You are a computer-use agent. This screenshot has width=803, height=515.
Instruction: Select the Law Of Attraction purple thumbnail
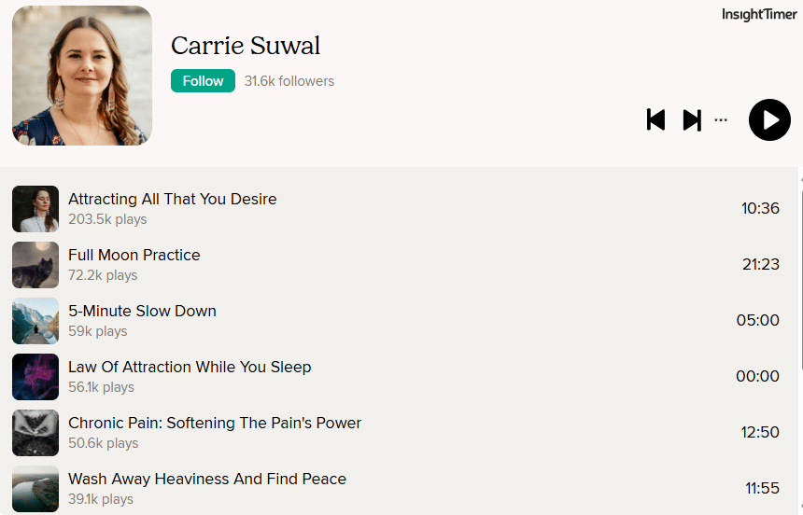[35, 377]
